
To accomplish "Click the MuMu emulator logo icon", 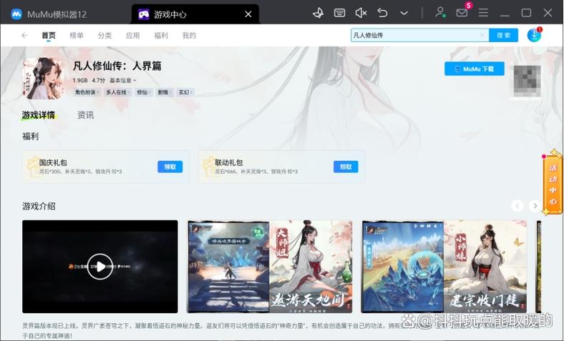I will [16, 14].
